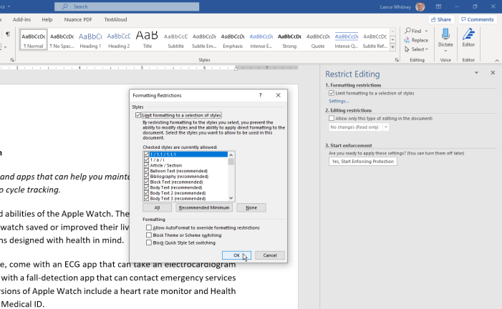
Task: Apply the Subtitle style
Action: [x=175, y=39]
